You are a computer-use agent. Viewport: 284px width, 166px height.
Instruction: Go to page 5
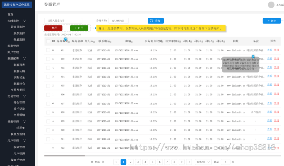point(152,162)
